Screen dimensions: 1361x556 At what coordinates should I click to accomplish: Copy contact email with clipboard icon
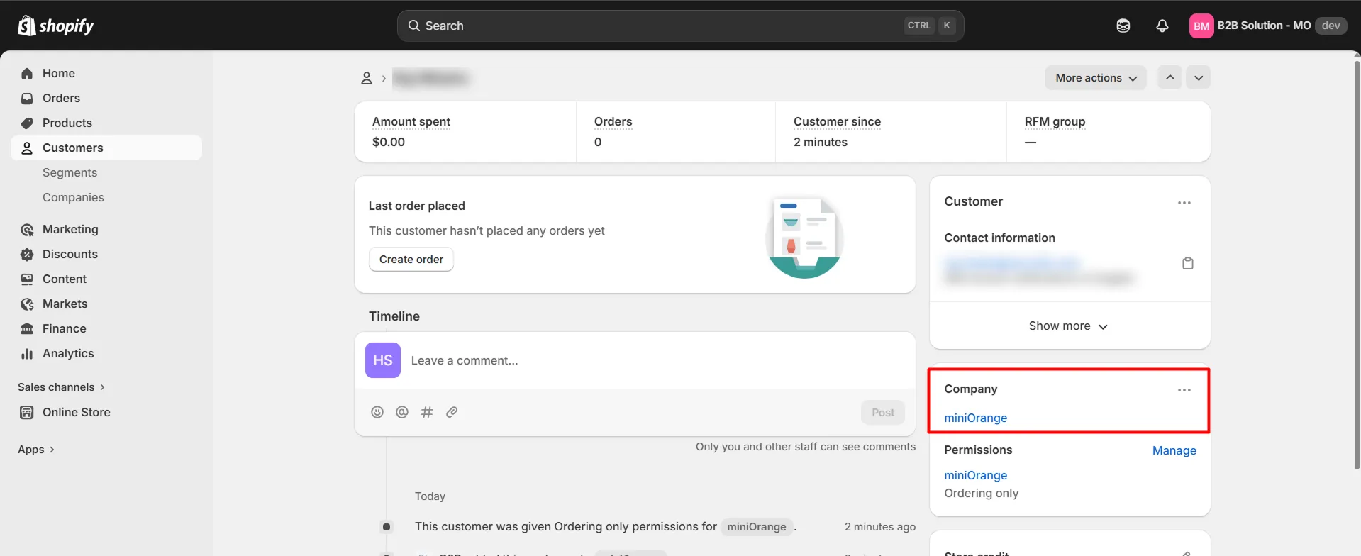(x=1188, y=263)
